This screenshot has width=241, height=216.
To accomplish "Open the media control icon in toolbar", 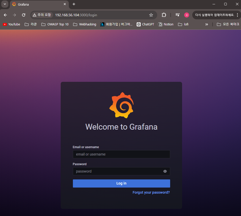I will (x=178, y=15).
